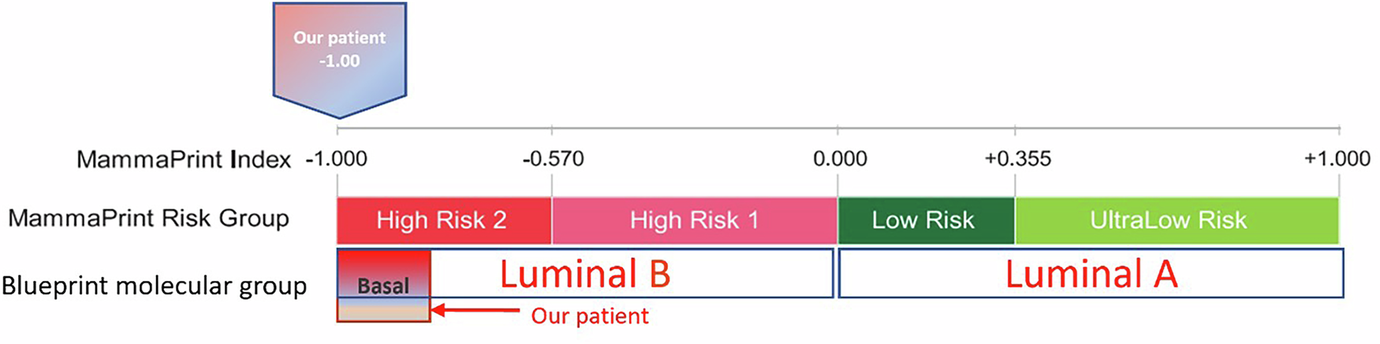The image size is (1380, 344).
Task: Click the 0.000 index value
Action: pyautogui.click(x=840, y=159)
